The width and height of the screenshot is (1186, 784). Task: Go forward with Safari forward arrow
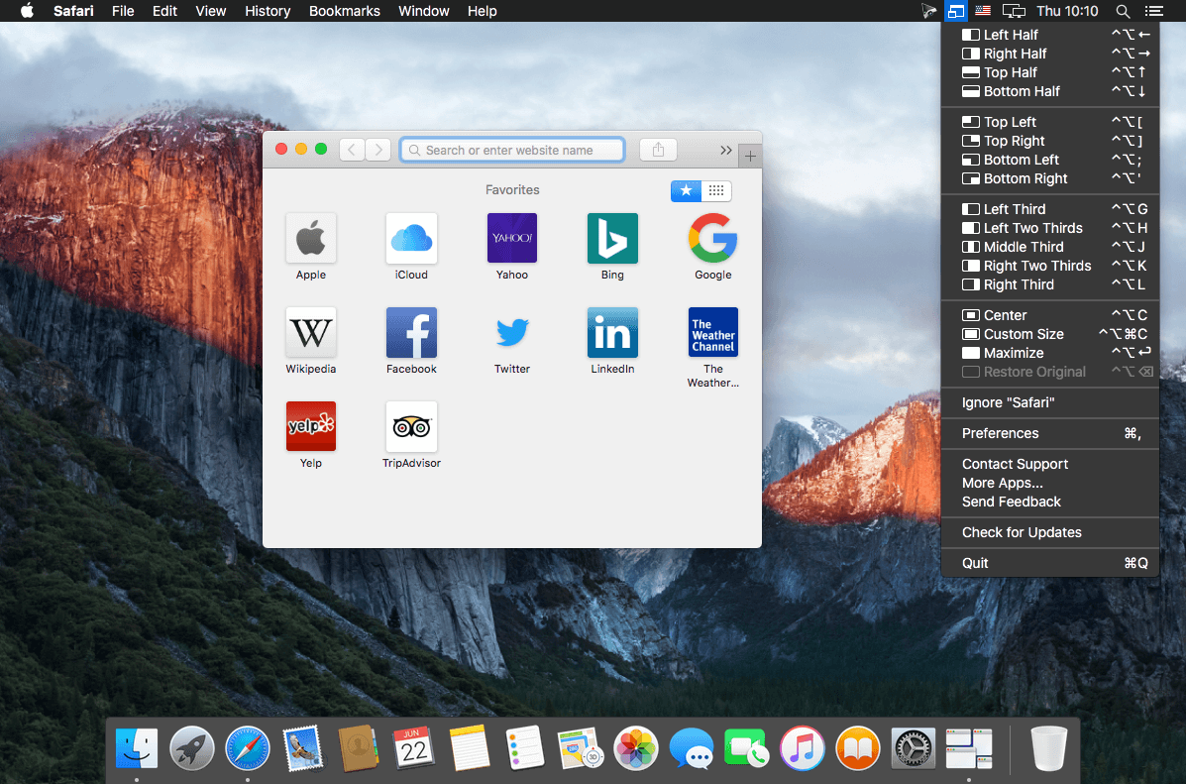[x=378, y=150]
